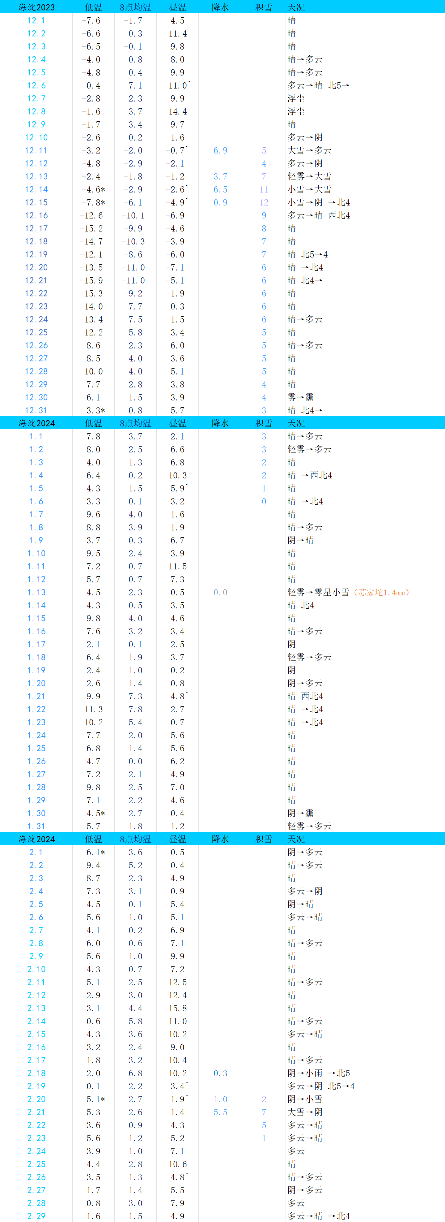Click date cell 1.9
This screenshot has width=445, height=1222.
tap(36, 540)
